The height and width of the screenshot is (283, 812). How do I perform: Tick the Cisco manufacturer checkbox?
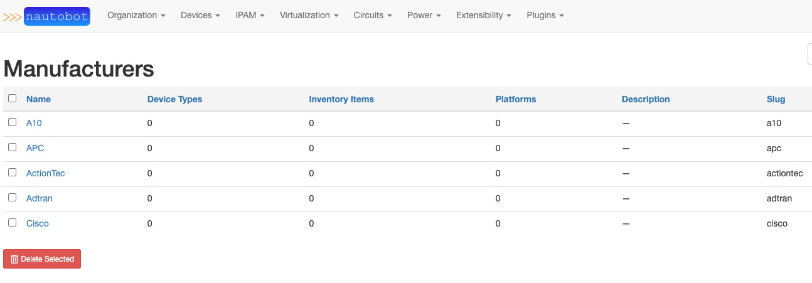coord(13,223)
